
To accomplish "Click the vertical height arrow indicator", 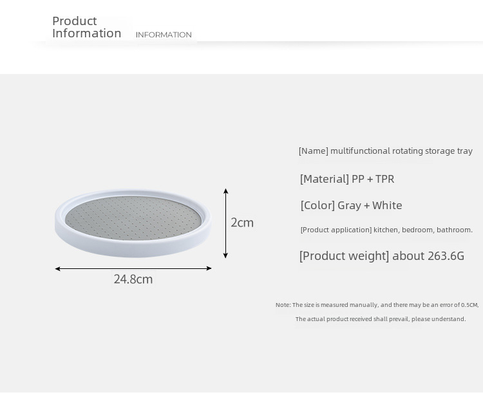I will coord(226,223).
